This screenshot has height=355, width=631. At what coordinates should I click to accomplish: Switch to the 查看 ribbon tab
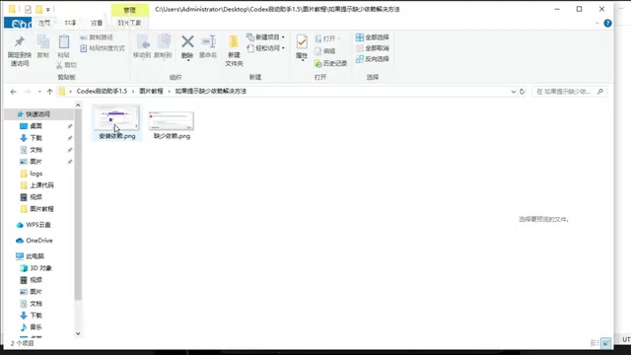pyautogui.click(x=97, y=23)
